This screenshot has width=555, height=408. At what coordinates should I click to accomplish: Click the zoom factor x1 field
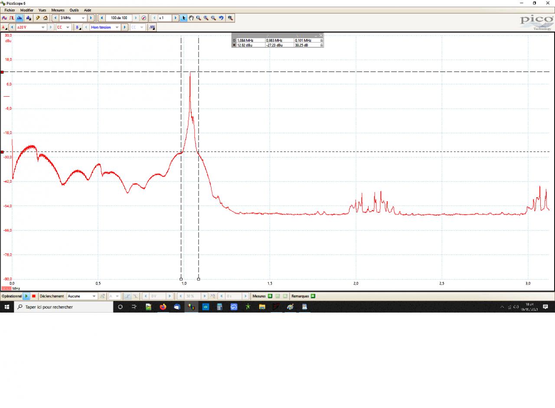[x=164, y=18]
